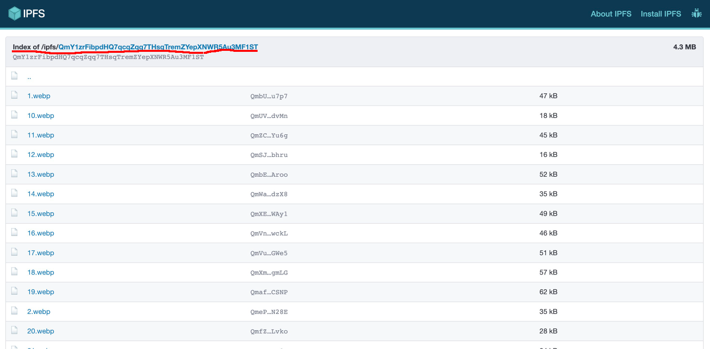This screenshot has width=710, height=349.
Task: Click file icon beside 20.webp
Action: tap(15, 331)
